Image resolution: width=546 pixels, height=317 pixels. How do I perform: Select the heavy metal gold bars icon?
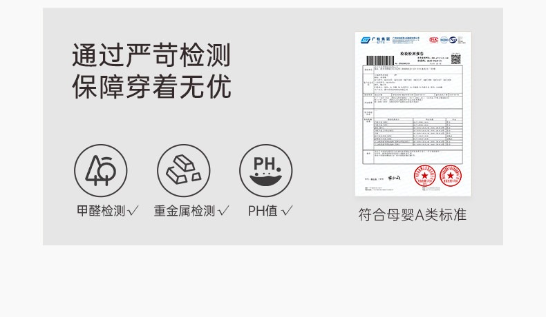pyautogui.click(x=184, y=170)
